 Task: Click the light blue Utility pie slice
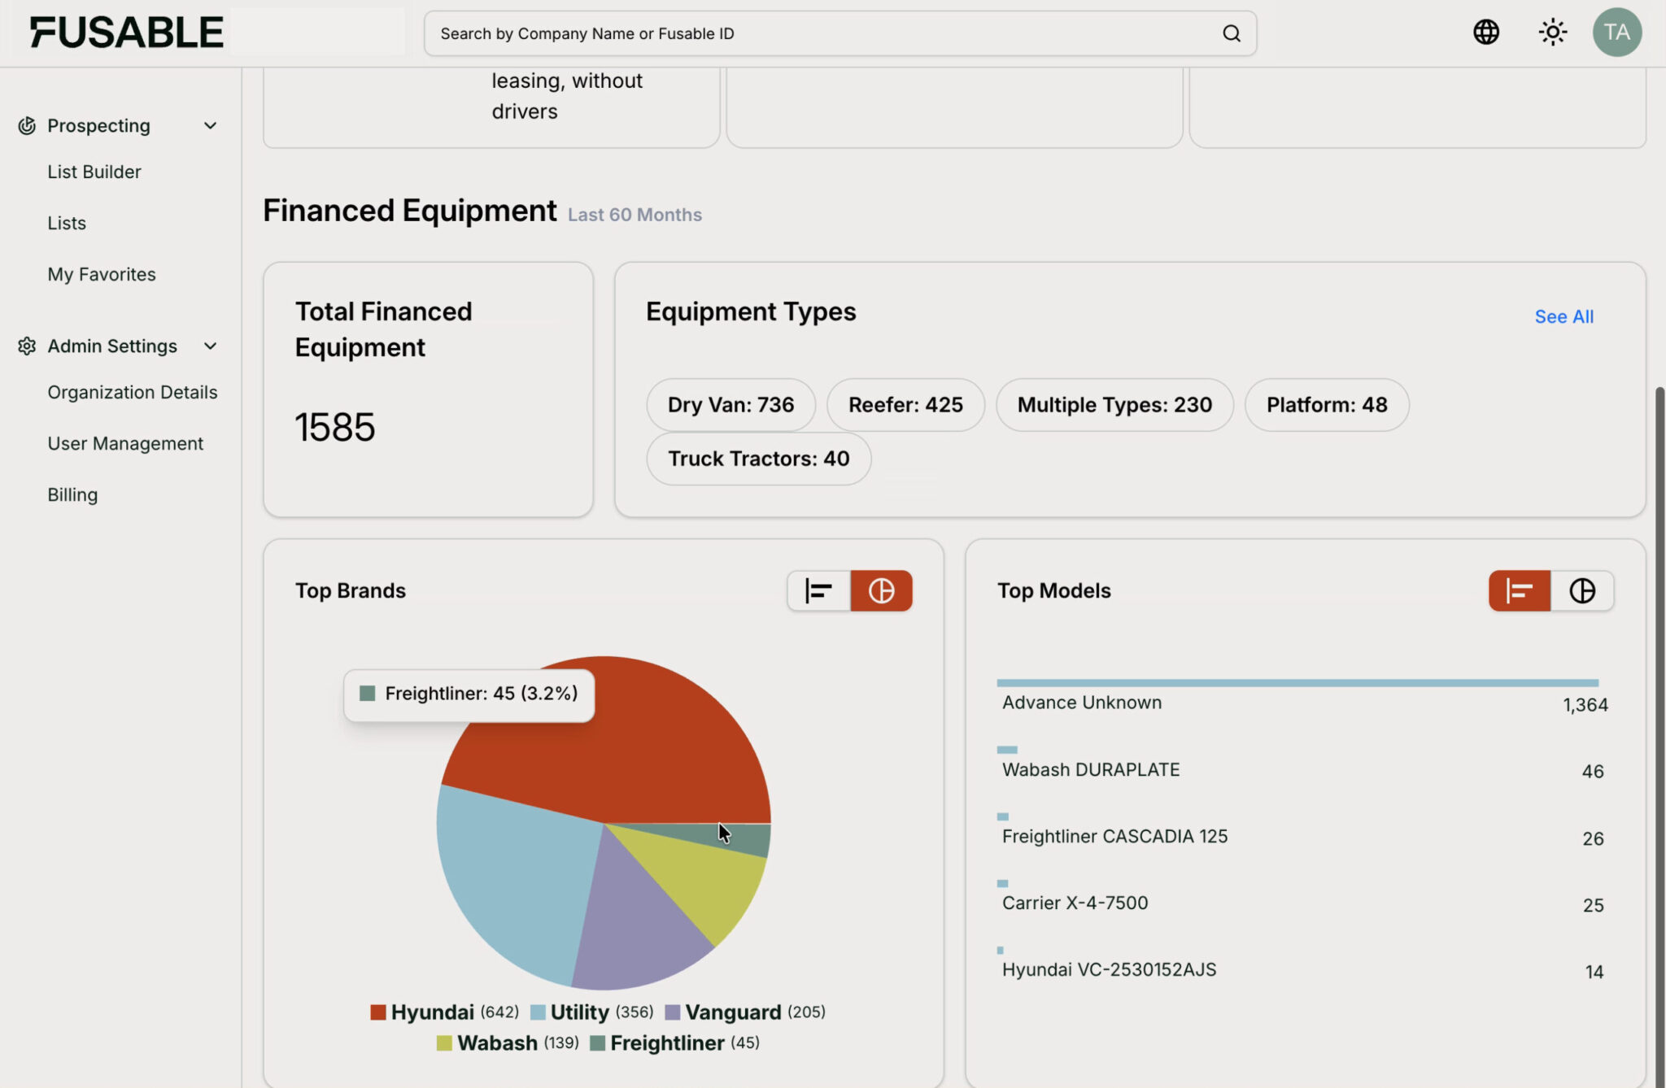point(521,878)
